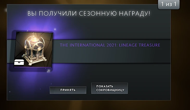The width and height of the screenshot is (190, 110).
Task: Click the sparkle below the treasure thumbnail
Action: [x=49, y=71]
